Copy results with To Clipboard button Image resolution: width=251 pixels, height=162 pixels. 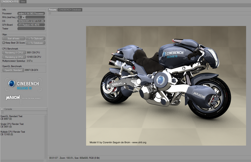tap(36, 39)
